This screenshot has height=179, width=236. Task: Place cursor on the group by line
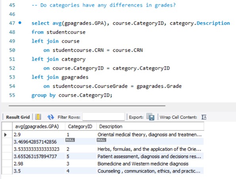pyautogui.click(x=72, y=95)
